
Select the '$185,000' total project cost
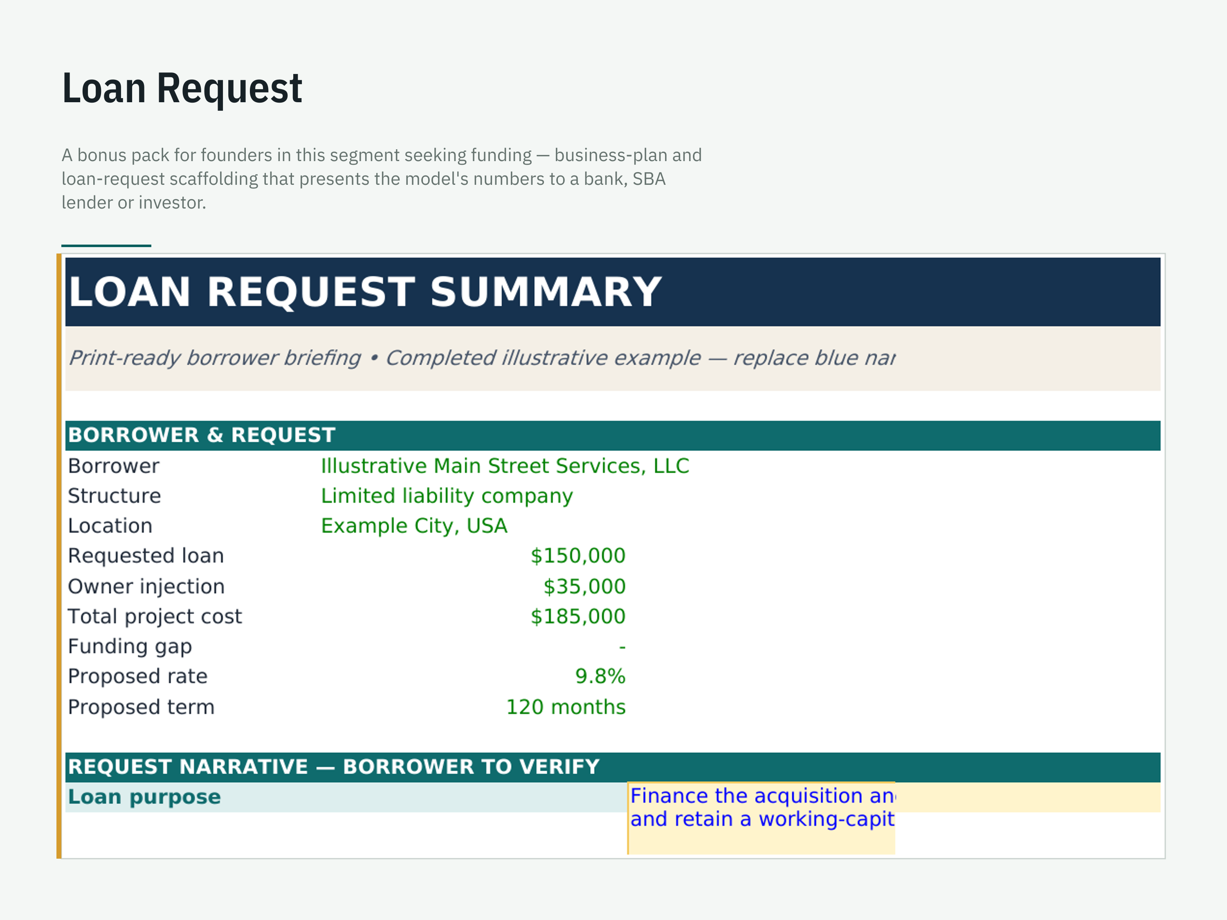(578, 617)
